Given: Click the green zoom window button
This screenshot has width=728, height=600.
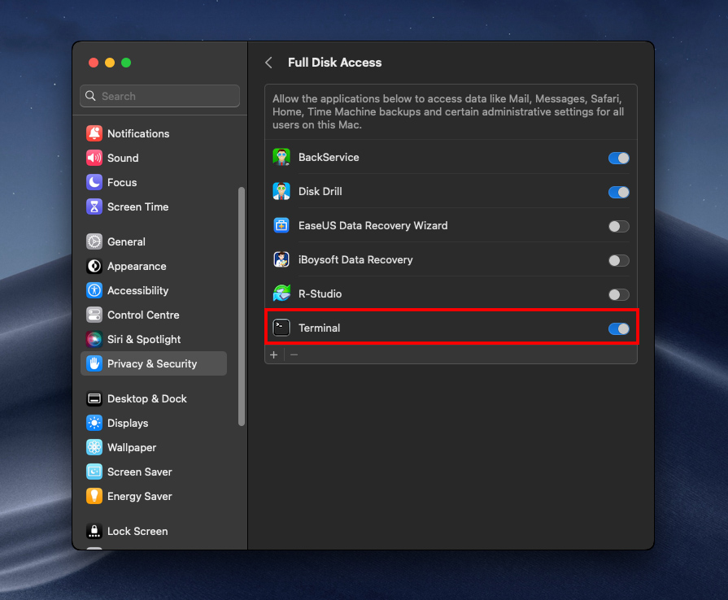Looking at the screenshot, I should pyautogui.click(x=126, y=63).
